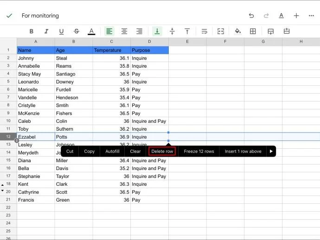Open the fill color bucket

pos(238,31)
